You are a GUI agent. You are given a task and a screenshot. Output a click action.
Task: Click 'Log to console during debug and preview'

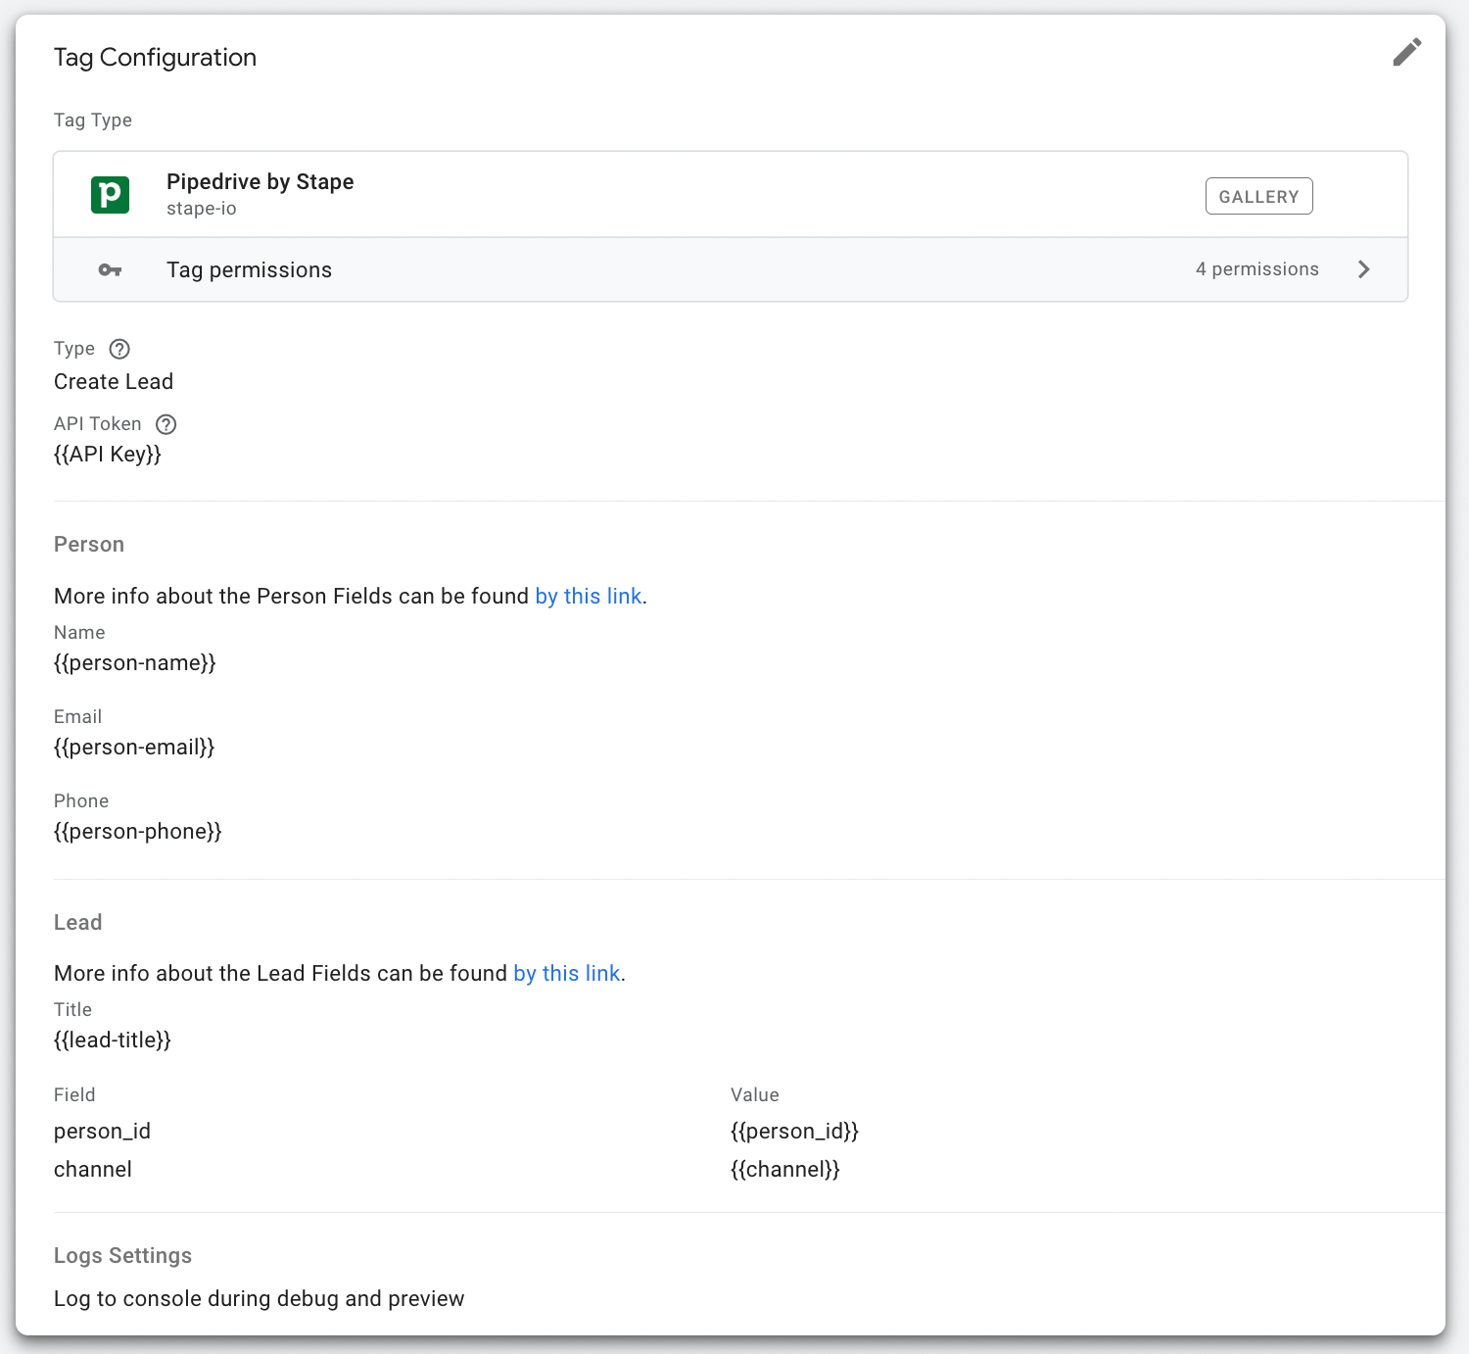[260, 1298]
